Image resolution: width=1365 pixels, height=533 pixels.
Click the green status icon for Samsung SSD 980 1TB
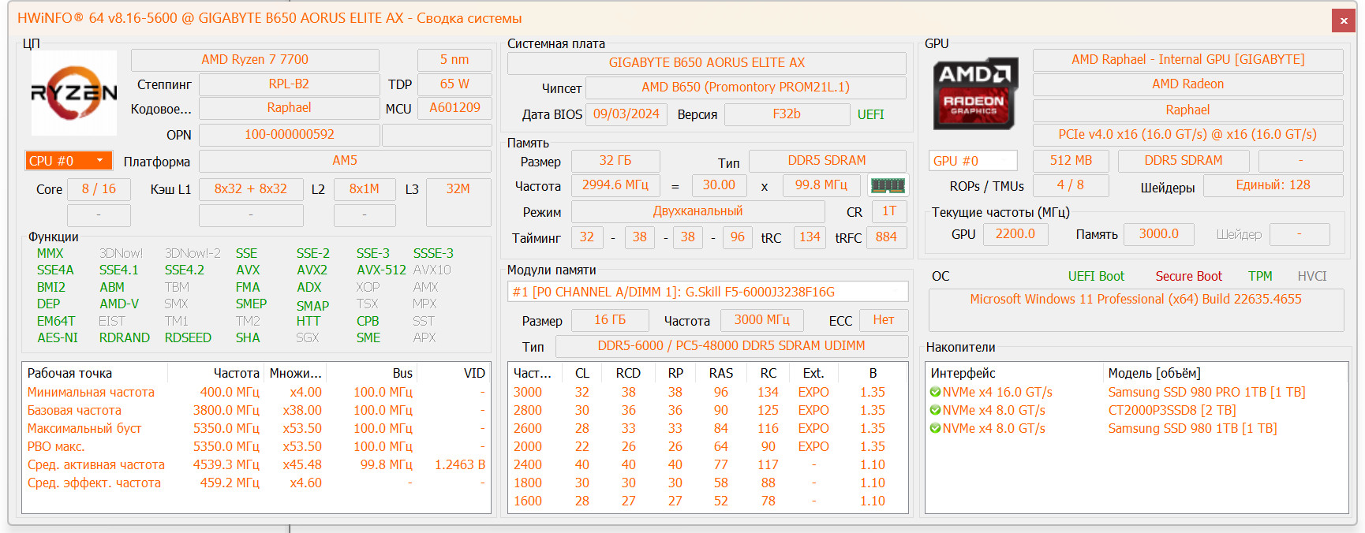click(x=935, y=429)
